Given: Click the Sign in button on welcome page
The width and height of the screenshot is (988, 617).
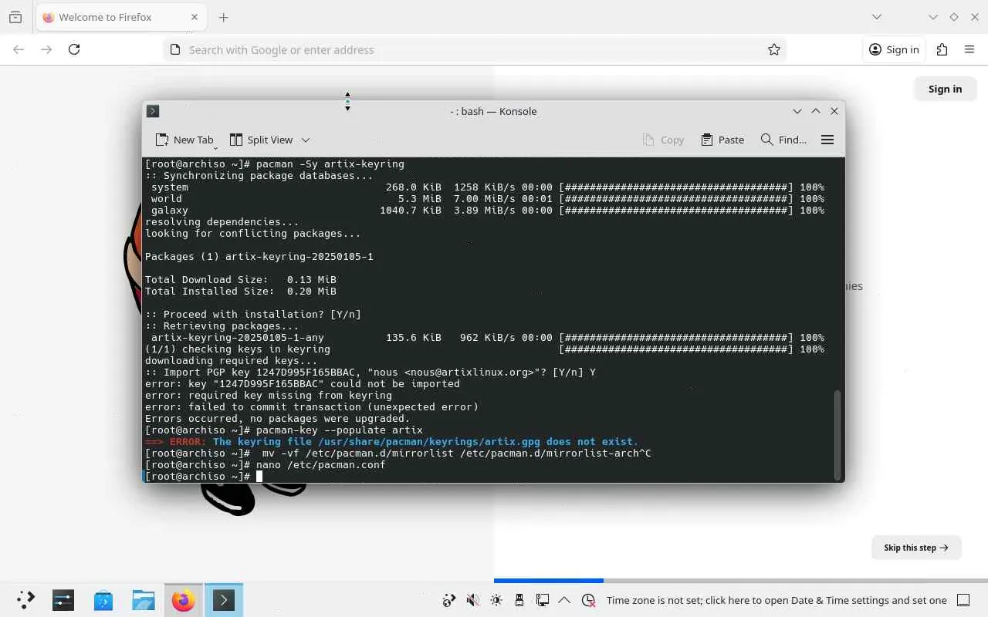Looking at the screenshot, I should (945, 89).
